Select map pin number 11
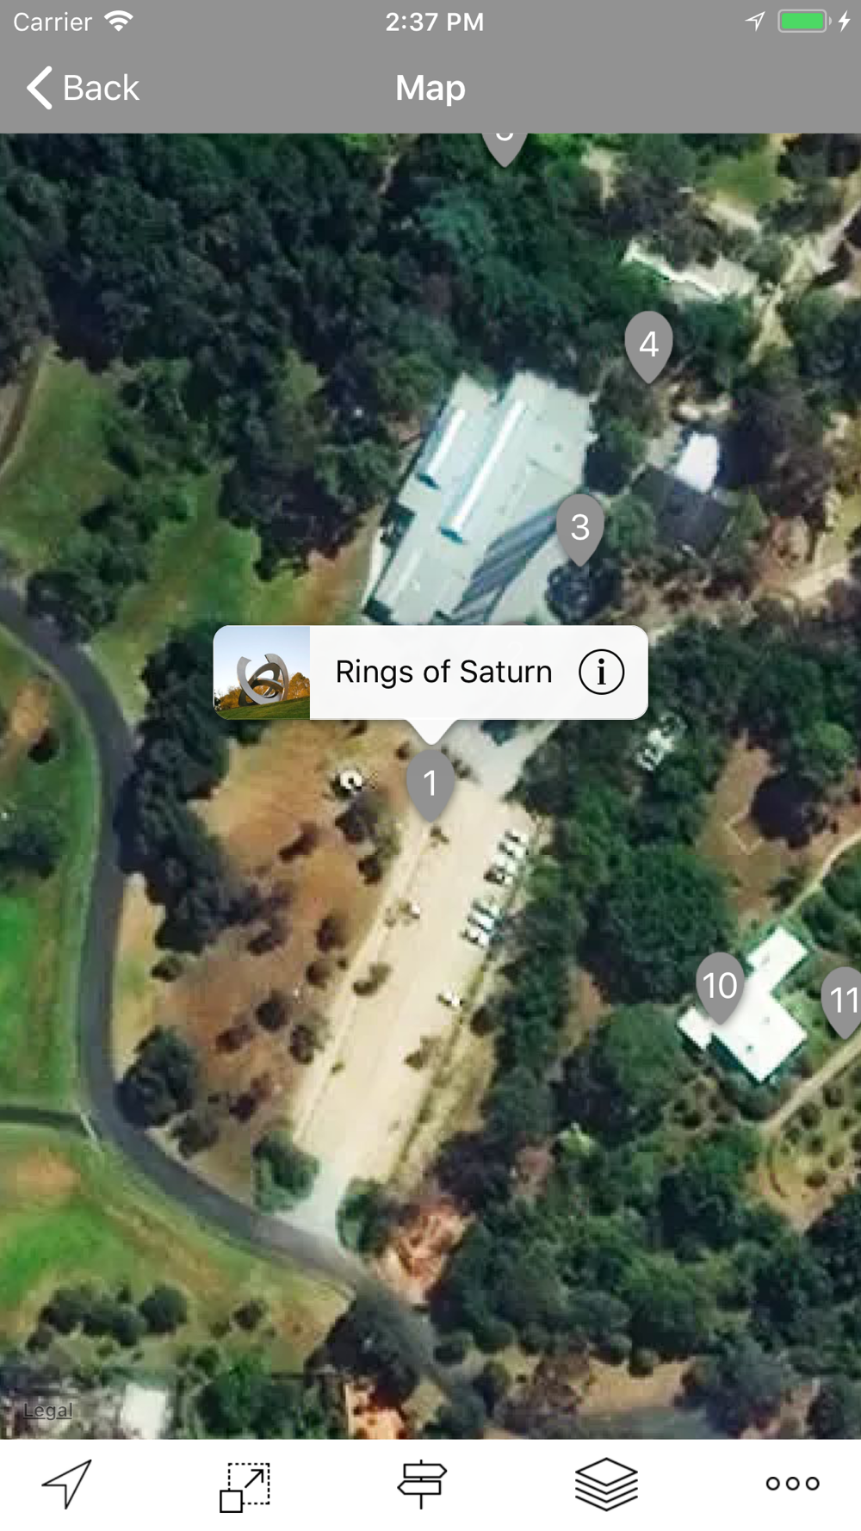Image resolution: width=861 pixels, height=1531 pixels. 843,1001
